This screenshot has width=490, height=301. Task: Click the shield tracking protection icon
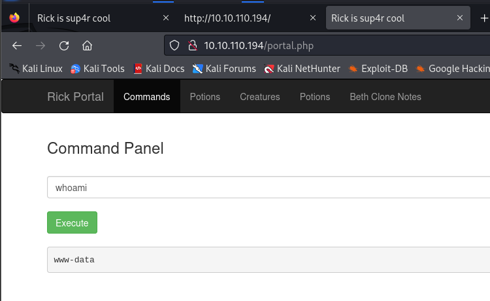tap(174, 45)
